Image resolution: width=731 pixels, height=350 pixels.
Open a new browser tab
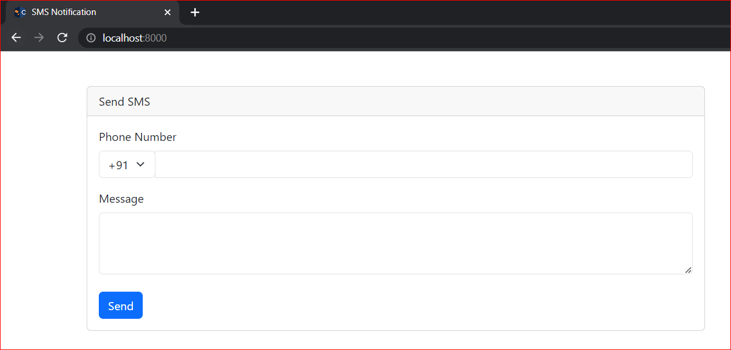coord(195,12)
